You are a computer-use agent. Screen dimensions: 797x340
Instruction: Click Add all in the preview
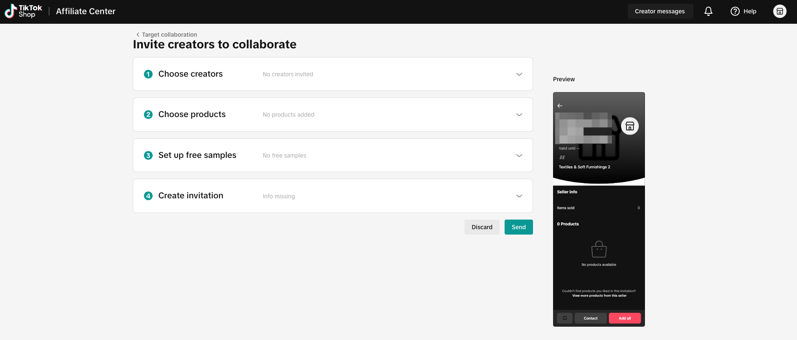[x=625, y=318]
